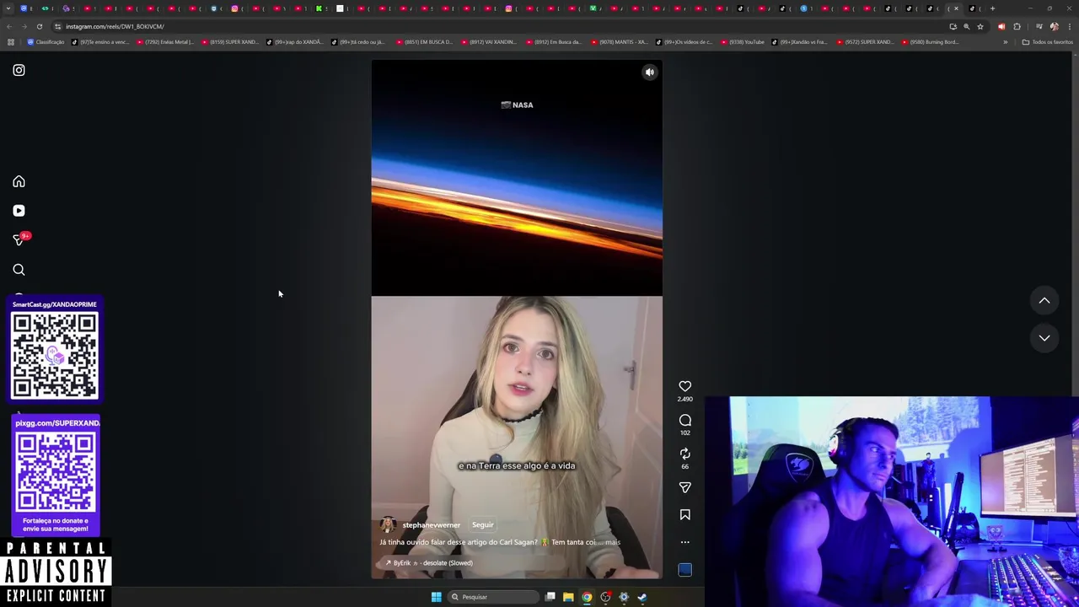Open the (7292) Enlas Metal bookmark

click(165, 42)
